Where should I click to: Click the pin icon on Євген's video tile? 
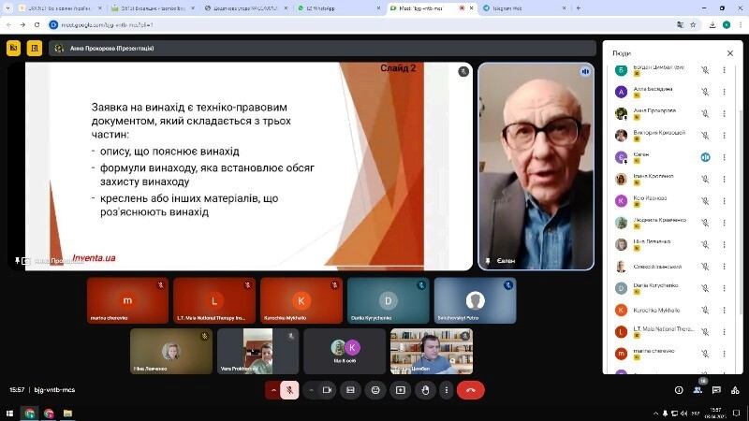coord(488,261)
